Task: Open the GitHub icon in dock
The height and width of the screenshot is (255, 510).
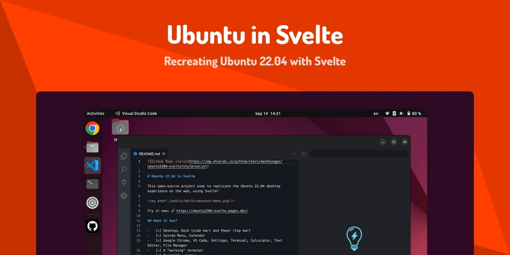Action: click(92, 226)
